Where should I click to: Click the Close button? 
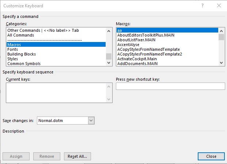[x=211, y=156]
